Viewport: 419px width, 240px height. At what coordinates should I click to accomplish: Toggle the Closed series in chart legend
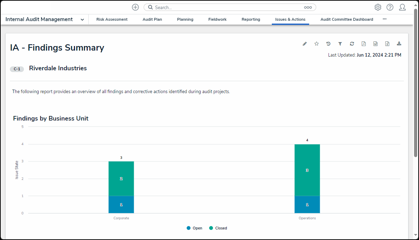(x=218, y=228)
